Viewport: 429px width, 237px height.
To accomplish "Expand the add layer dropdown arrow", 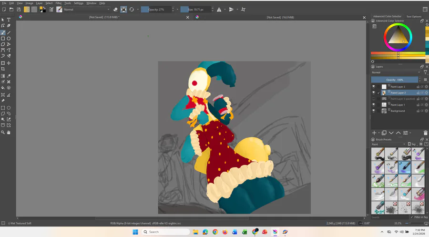I will coord(379,133).
